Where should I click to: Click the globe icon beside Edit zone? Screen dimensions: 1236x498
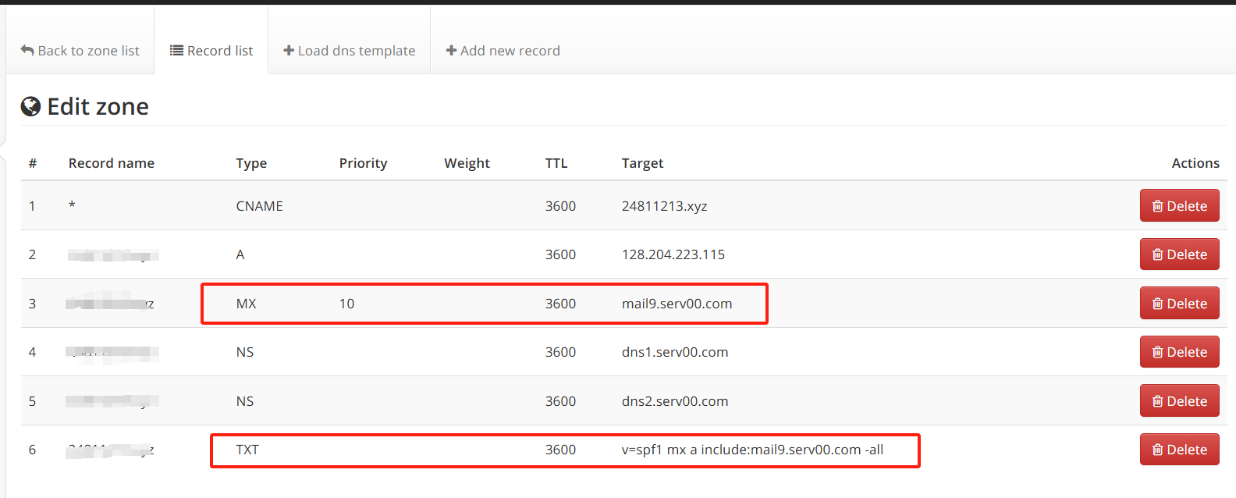[30, 106]
